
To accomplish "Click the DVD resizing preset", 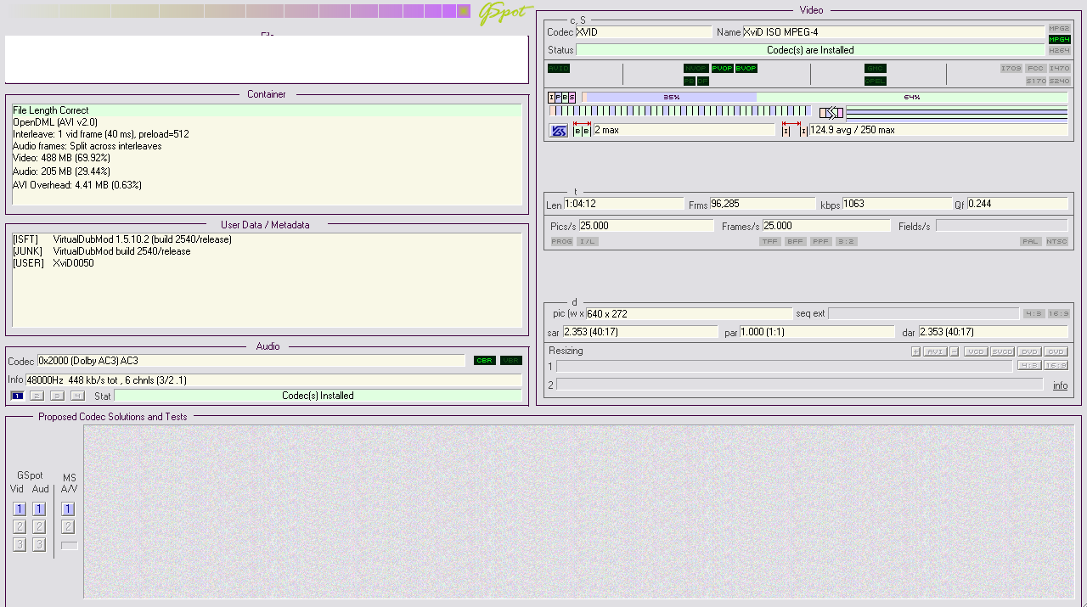I will [x=1029, y=351].
